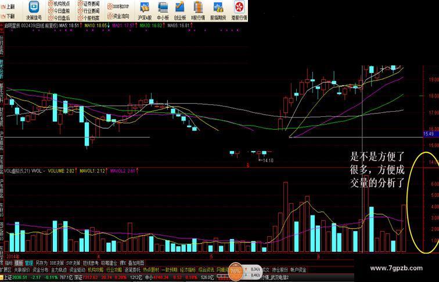Open the 创业板 market icon
Image resolution: width=439 pixels, height=282 pixels.
[180, 8]
